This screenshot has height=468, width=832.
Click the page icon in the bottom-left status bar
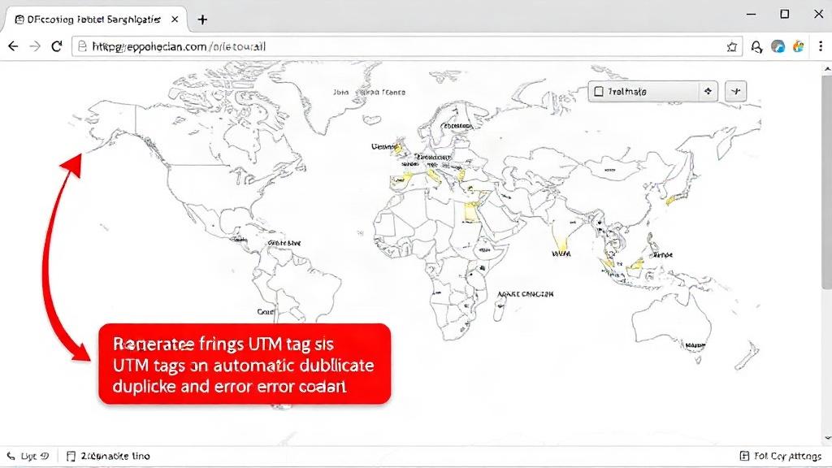tap(71, 456)
